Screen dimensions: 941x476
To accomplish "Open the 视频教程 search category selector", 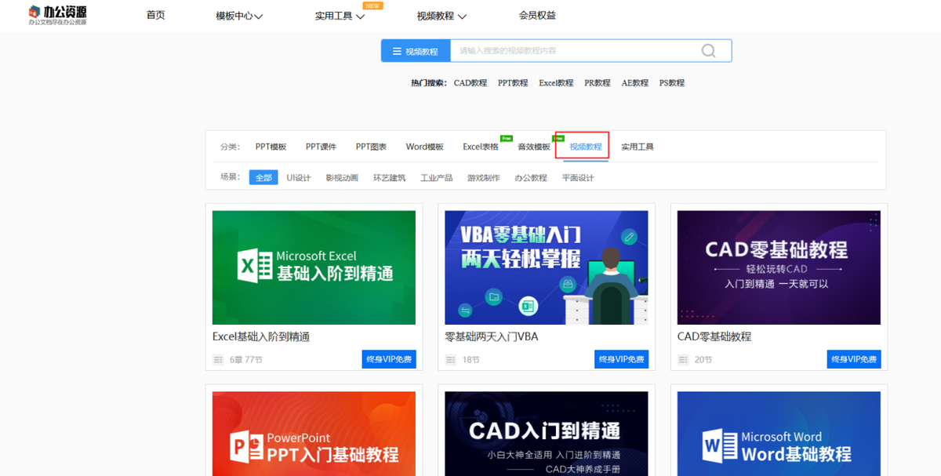I will [416, 51].
